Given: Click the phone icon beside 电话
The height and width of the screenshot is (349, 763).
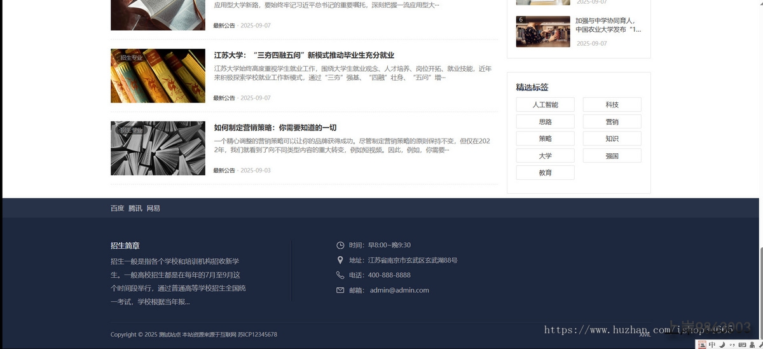Looking at the screenshot, I should (x=340, y=275).
